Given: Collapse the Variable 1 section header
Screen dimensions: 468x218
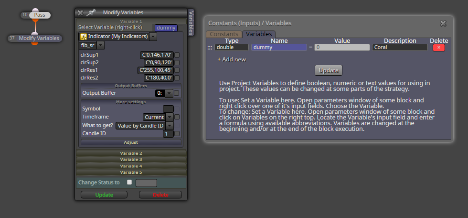Looking at the screenshot, I should point(131,21).
